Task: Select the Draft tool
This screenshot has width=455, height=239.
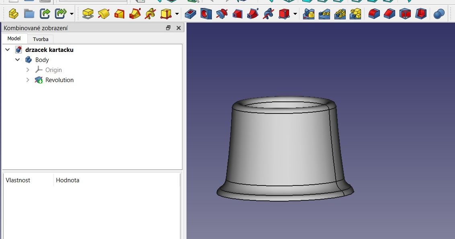Action: click(405, 14)
